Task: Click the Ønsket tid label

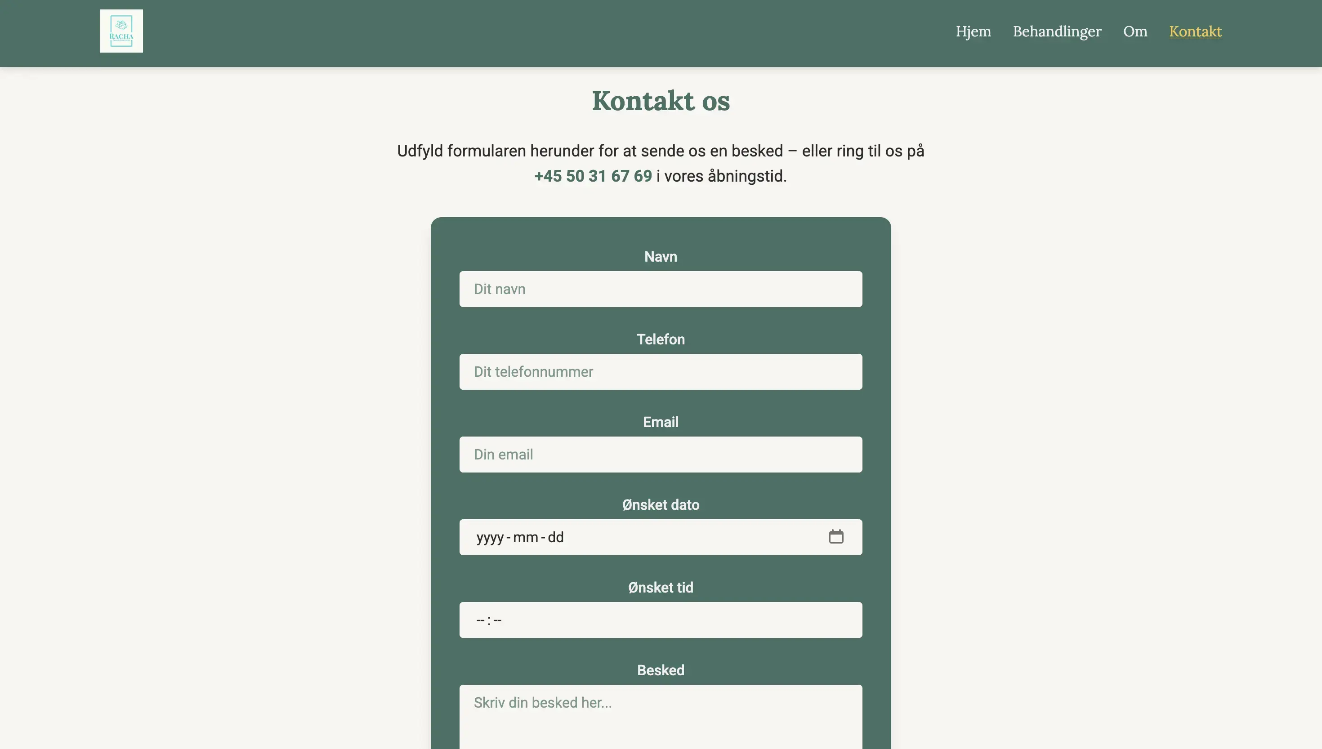Action: point(661,588)
